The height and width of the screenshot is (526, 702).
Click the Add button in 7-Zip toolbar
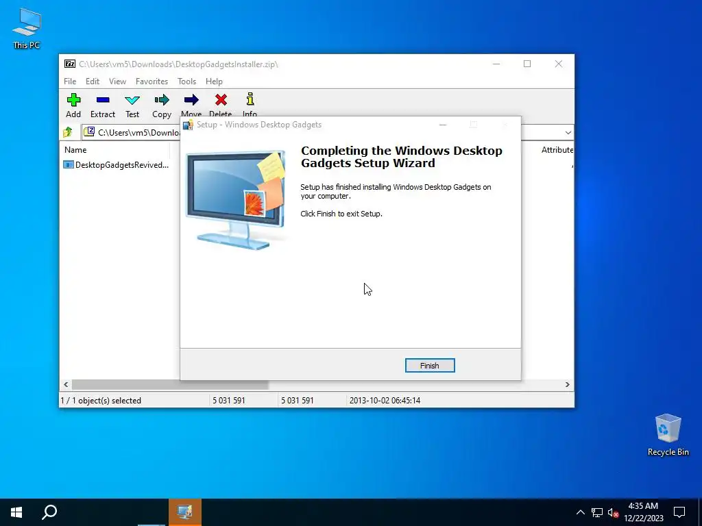pos(73,106)
